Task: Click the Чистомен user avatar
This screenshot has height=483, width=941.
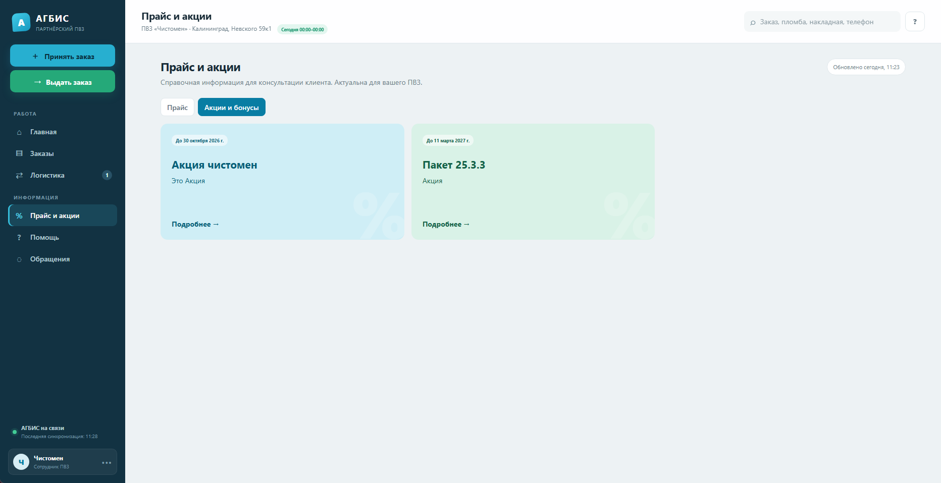Action: [21, 462]
